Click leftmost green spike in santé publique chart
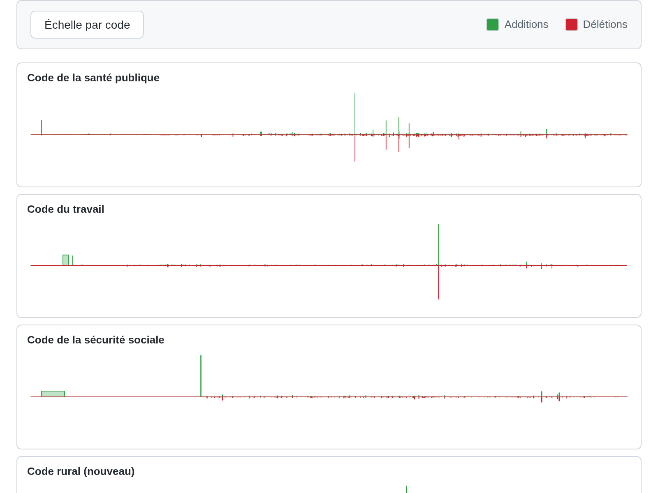The width and height of the screenshot is (658, 493). 42,127
